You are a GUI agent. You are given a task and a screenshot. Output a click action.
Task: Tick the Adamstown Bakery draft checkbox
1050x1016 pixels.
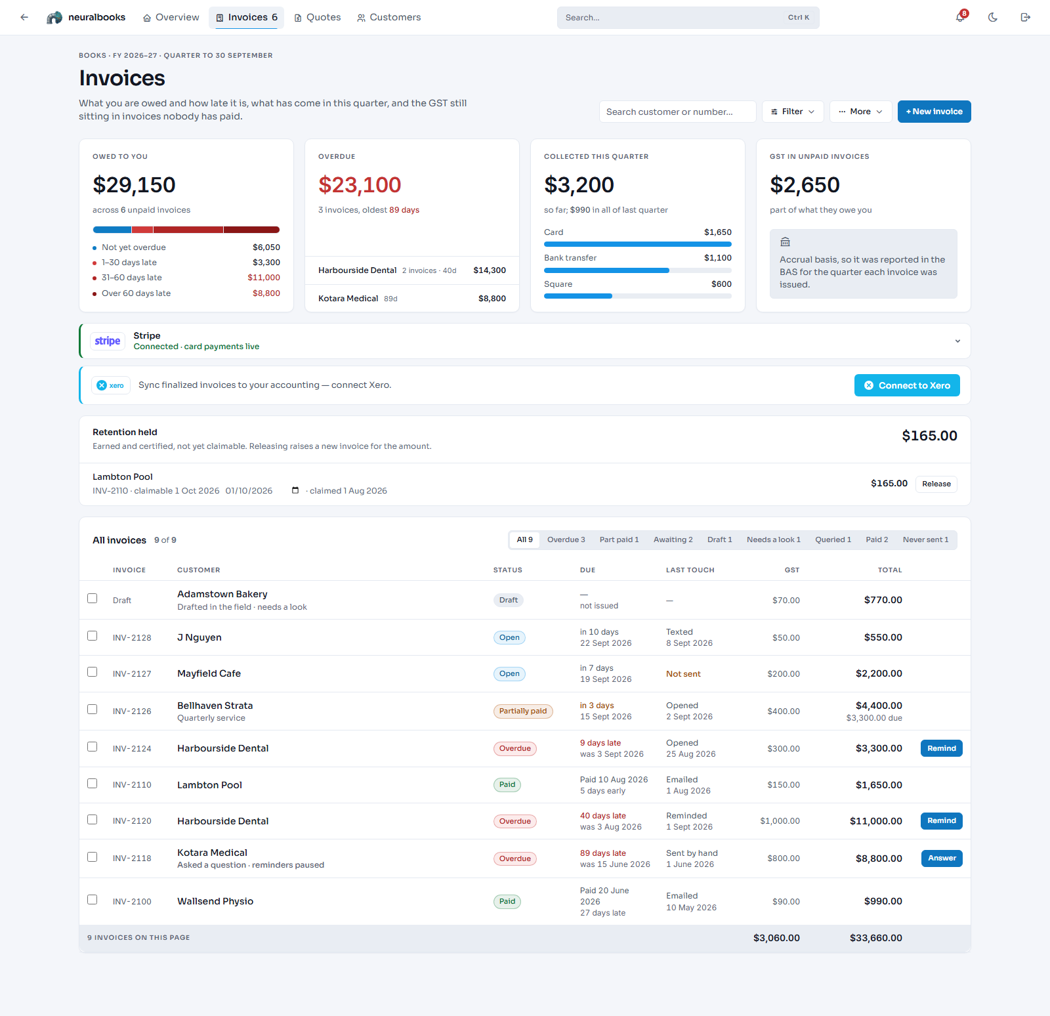[x=93, y=599]
